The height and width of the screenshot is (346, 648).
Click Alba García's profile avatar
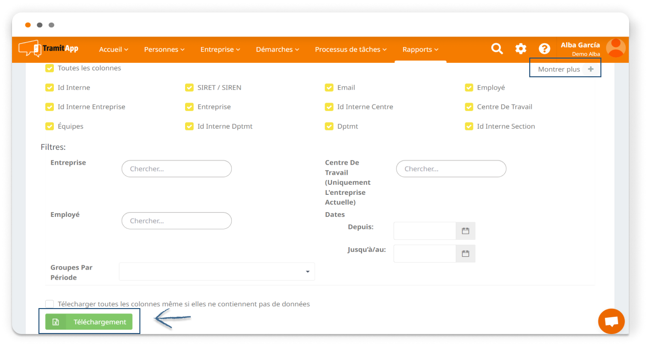[615, 48]
